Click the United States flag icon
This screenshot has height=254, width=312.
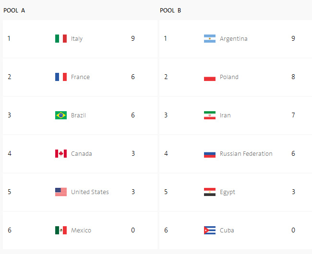pos(61,192)
